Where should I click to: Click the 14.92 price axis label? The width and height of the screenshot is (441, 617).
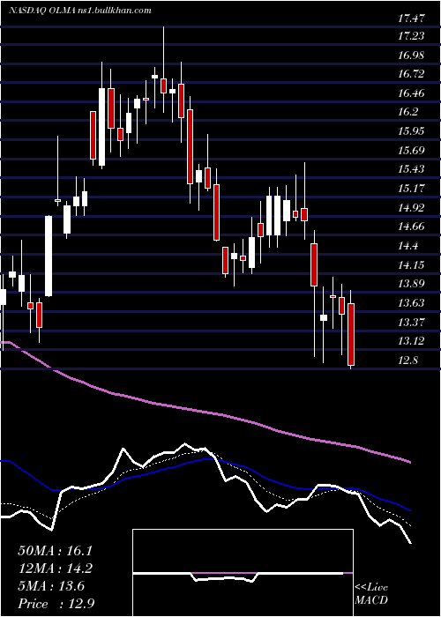(412, 207)
